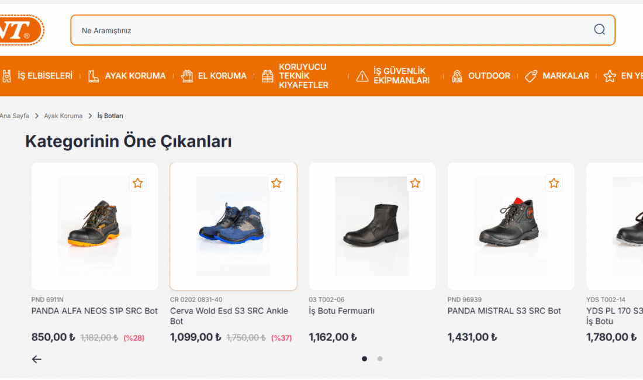This screenshot has height=380, width=643.
Task: Open Koruyucu Teknik Kıyafetler via its jacket icon
Action: (266, 75)
